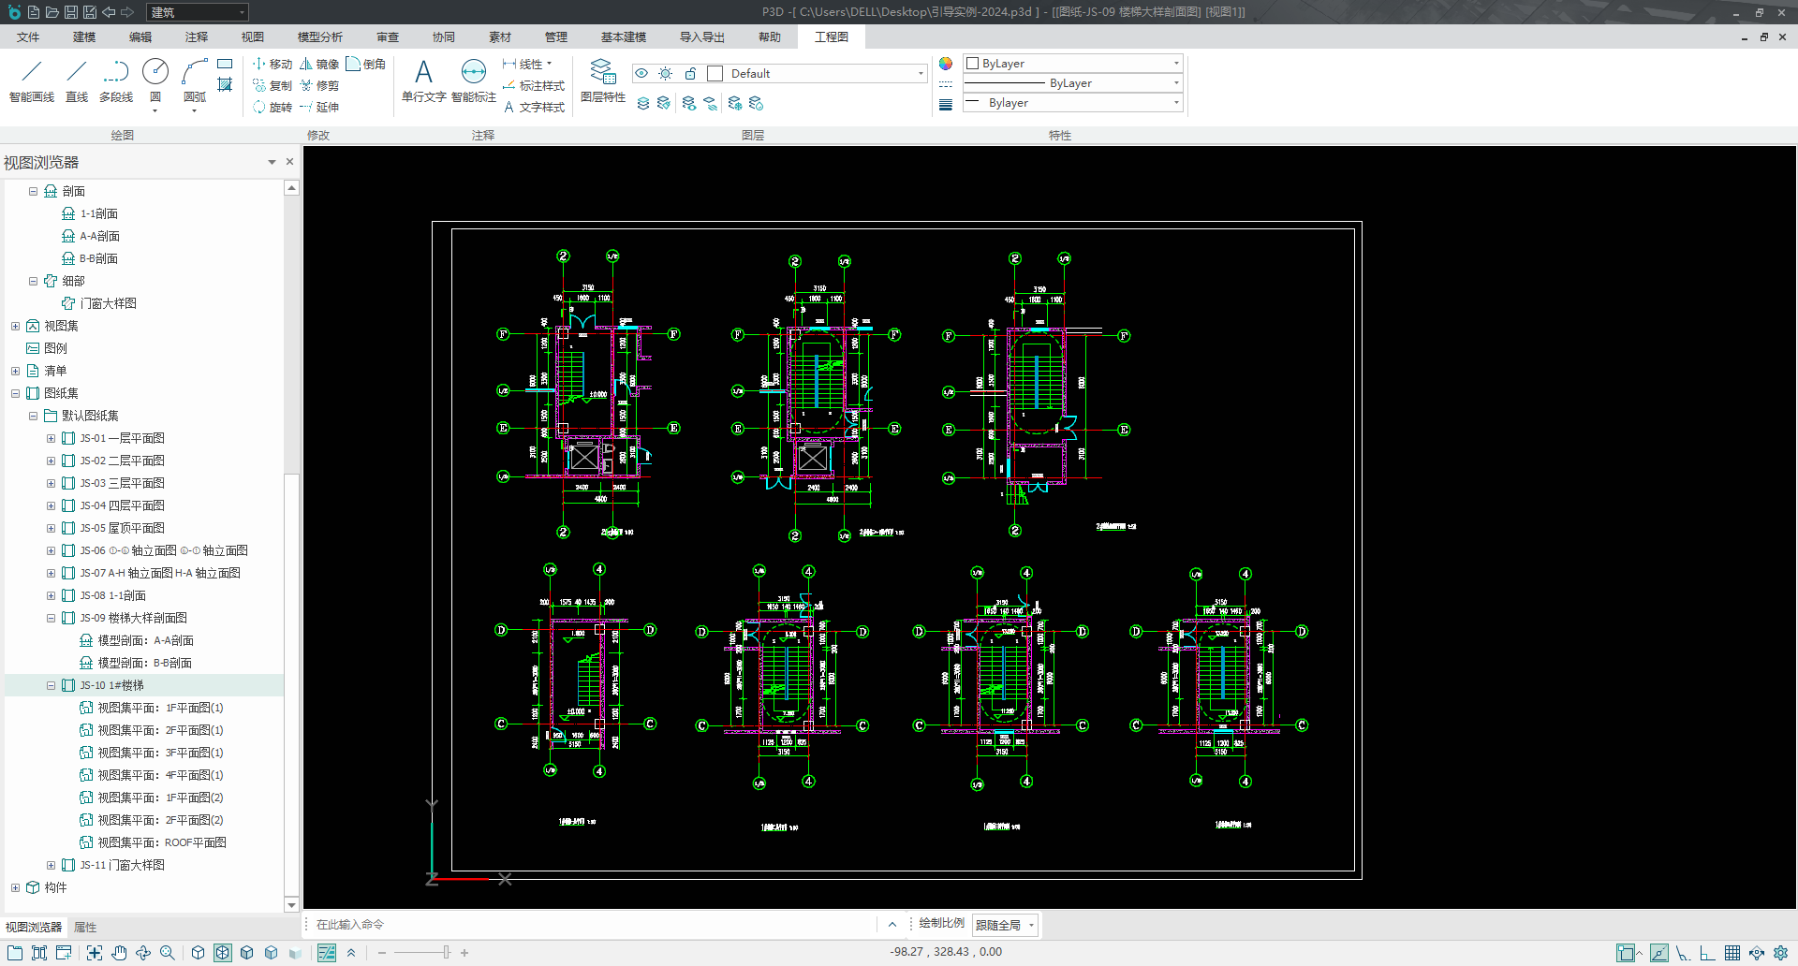This screenshot has height=966, width=1798.
Task: Open the 跟随全局 drawing scale dropdown
Action: 1005,925
